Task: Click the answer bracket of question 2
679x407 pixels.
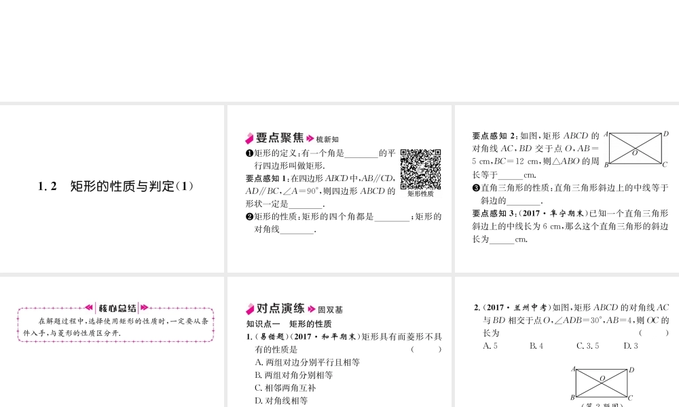Action: (654, 333)
